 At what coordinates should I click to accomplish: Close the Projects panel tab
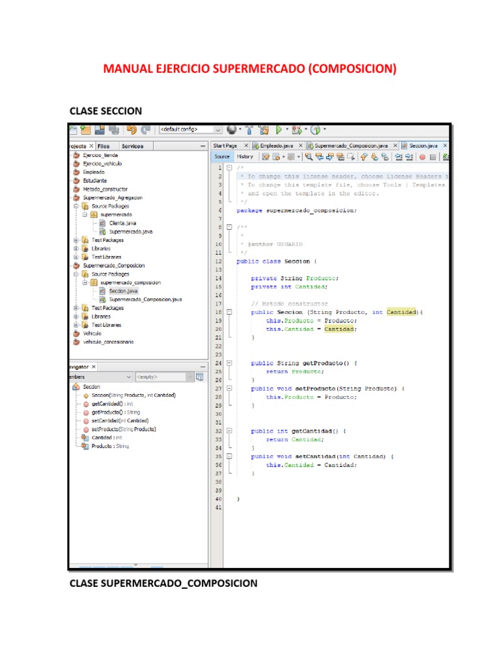[x=91, y=146]
